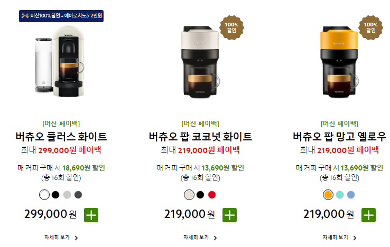Image resolution: width=390 pixels, height=247 pixels.
Task: Select dark gray color for 버츄오 플러스
Action: click(78, 195)
